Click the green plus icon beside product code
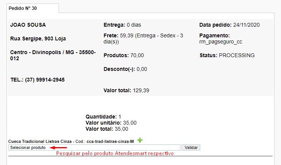 (x=140, y=141)
